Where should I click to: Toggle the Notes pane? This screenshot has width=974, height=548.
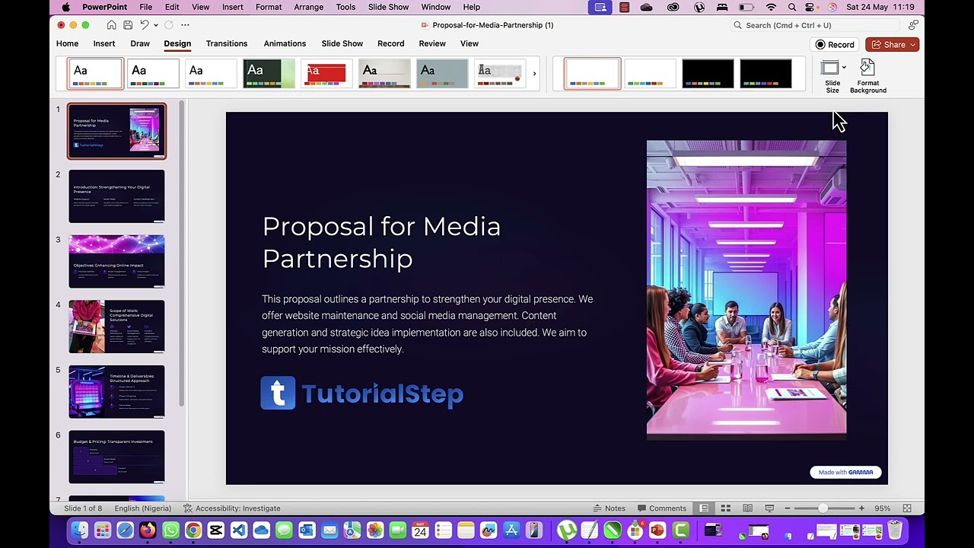pyautogui.click(x=609, y=508)
